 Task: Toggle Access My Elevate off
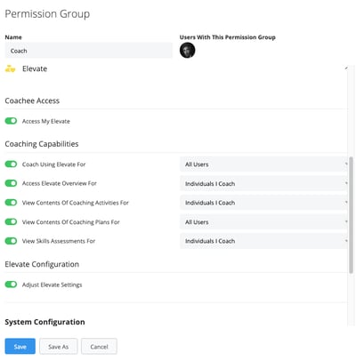point(11,121)
